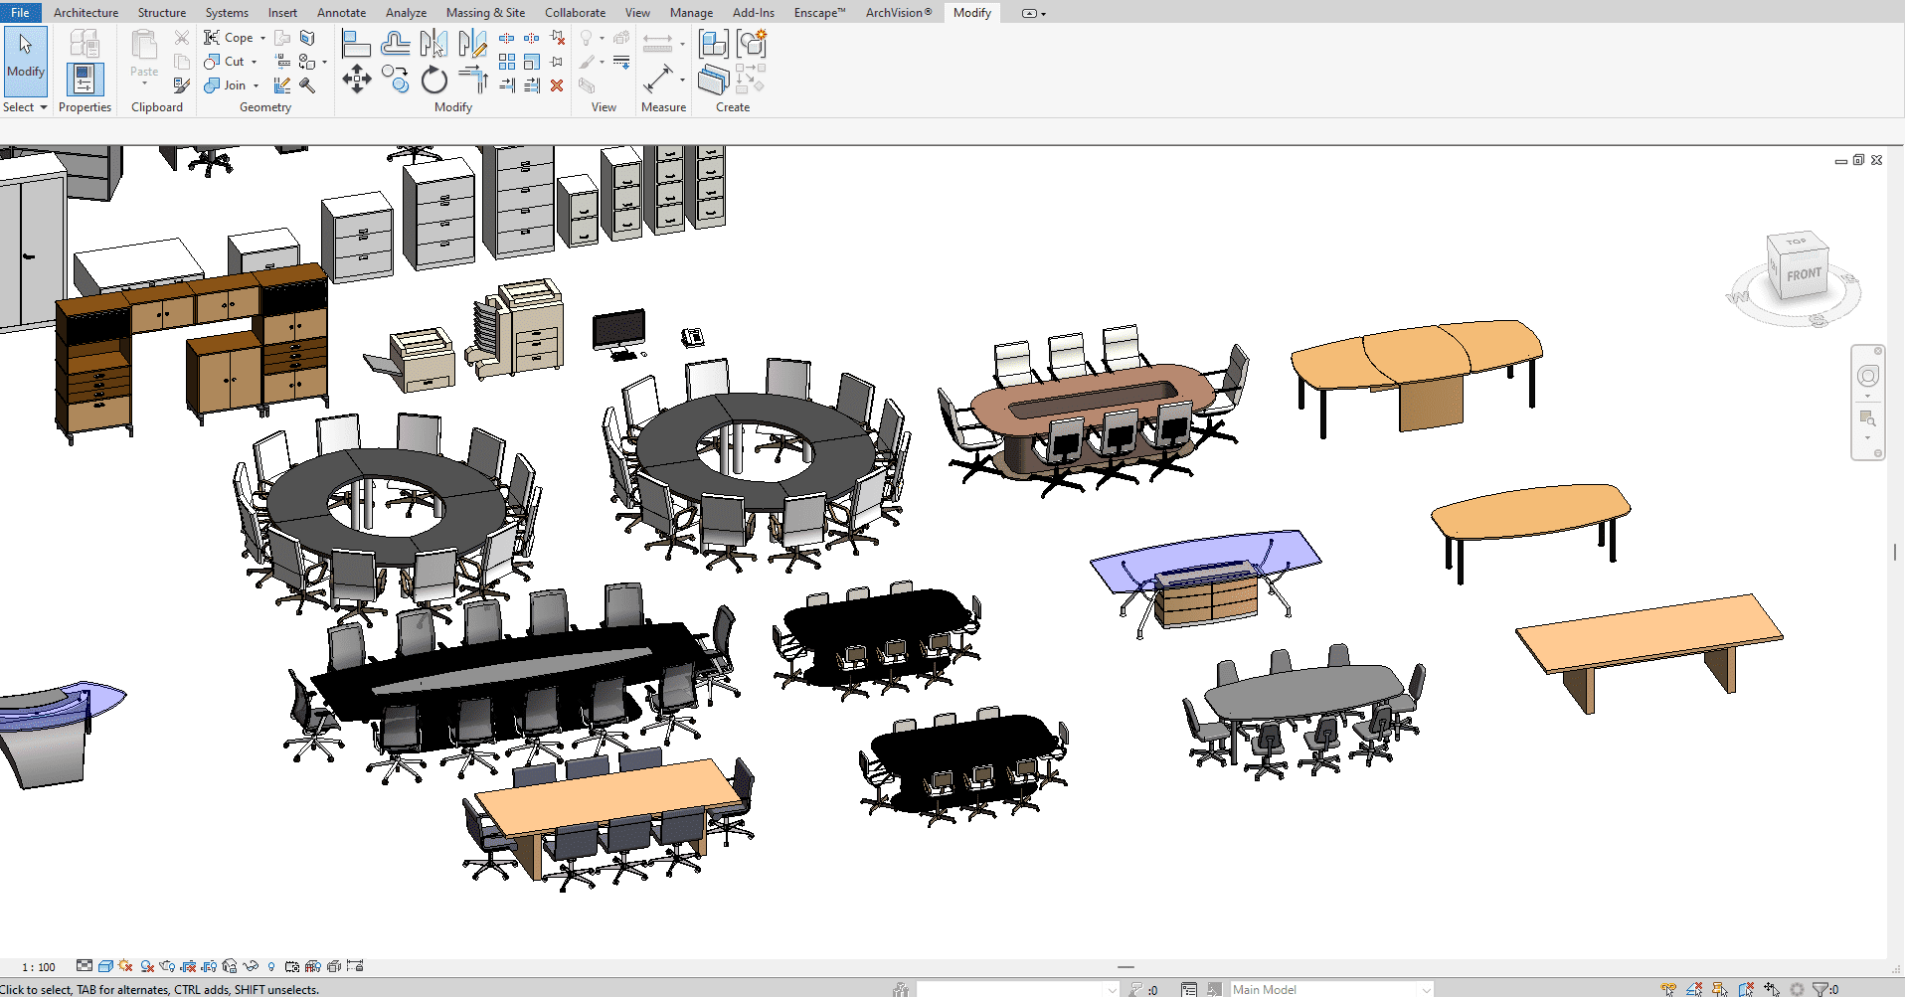Screen dimensions: 1905x997
Task: Open the Join geometry dropdown arrow
Action: click(257, 85)
